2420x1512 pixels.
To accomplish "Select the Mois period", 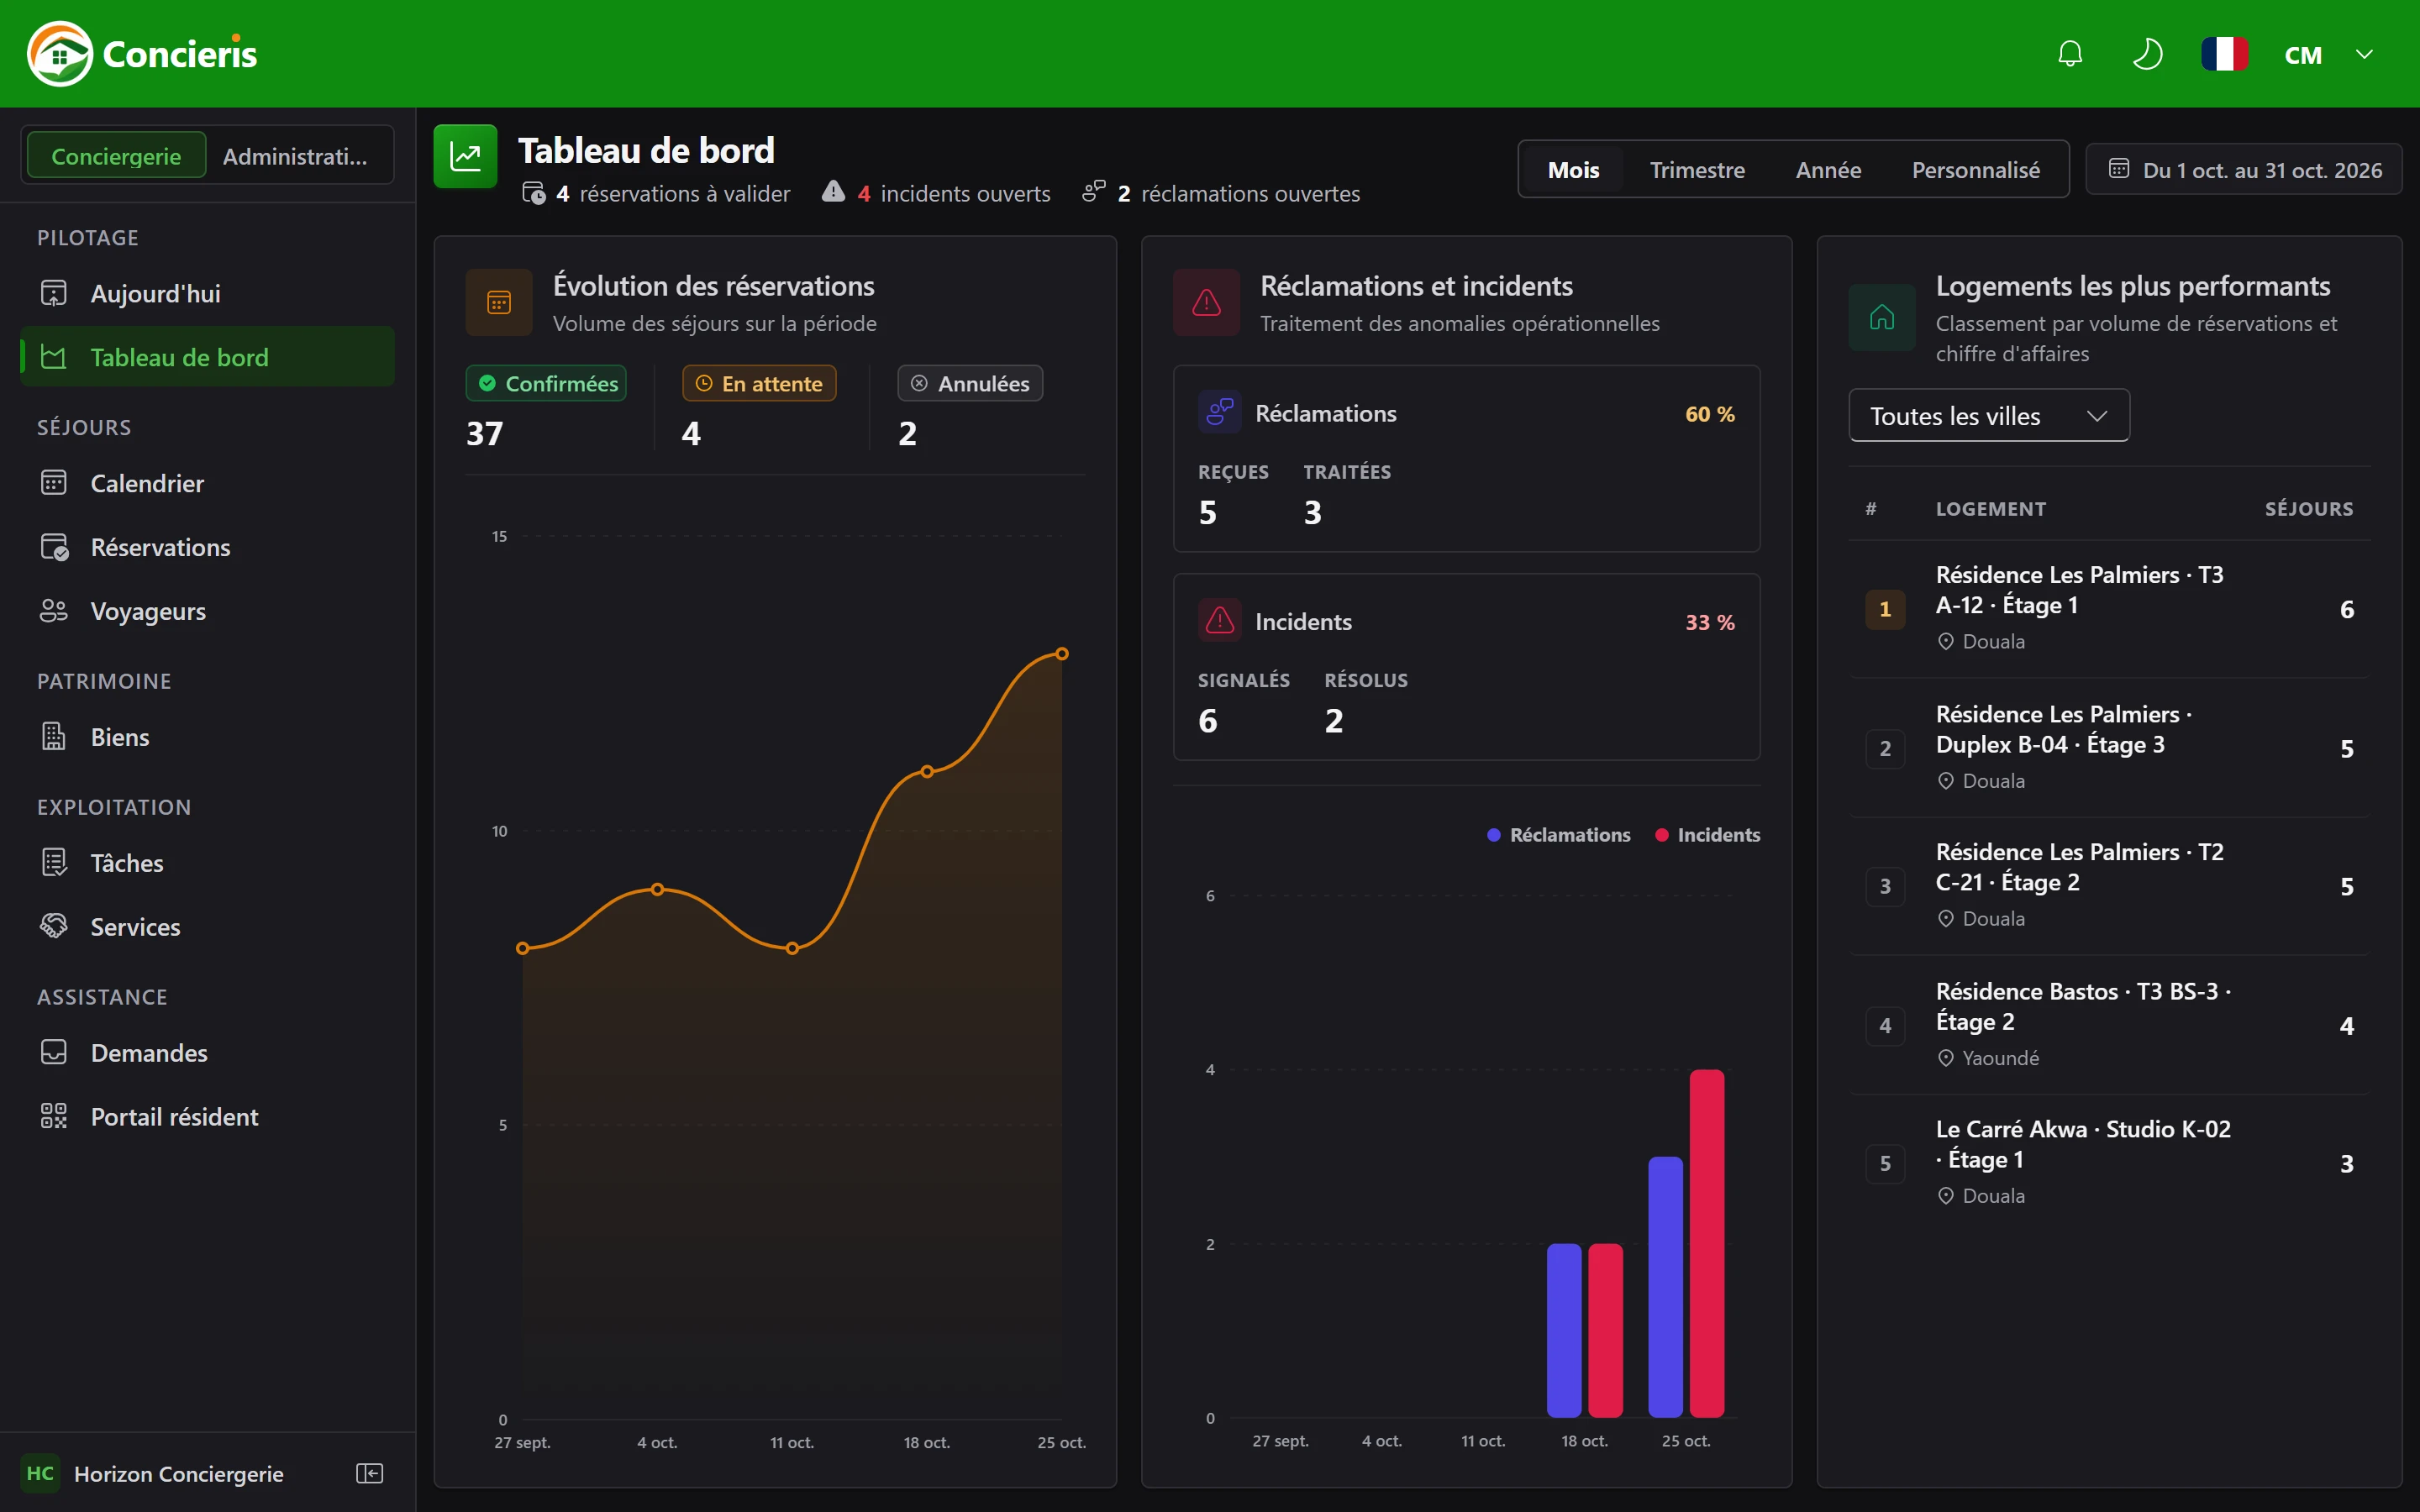I will pyautogui.click(x=1573, y=170).
